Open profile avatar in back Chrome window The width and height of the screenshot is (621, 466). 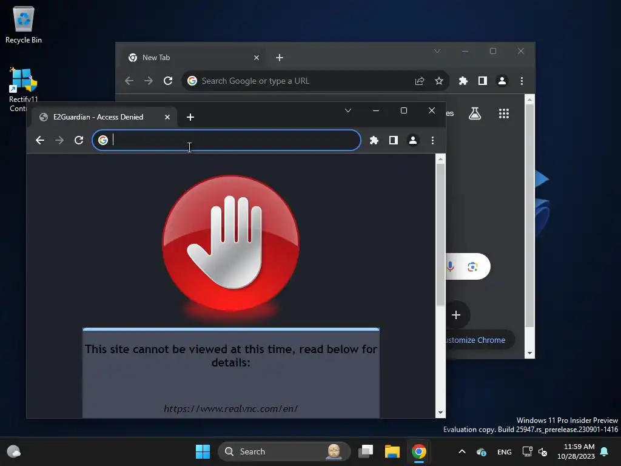click(x=502, y=81)
